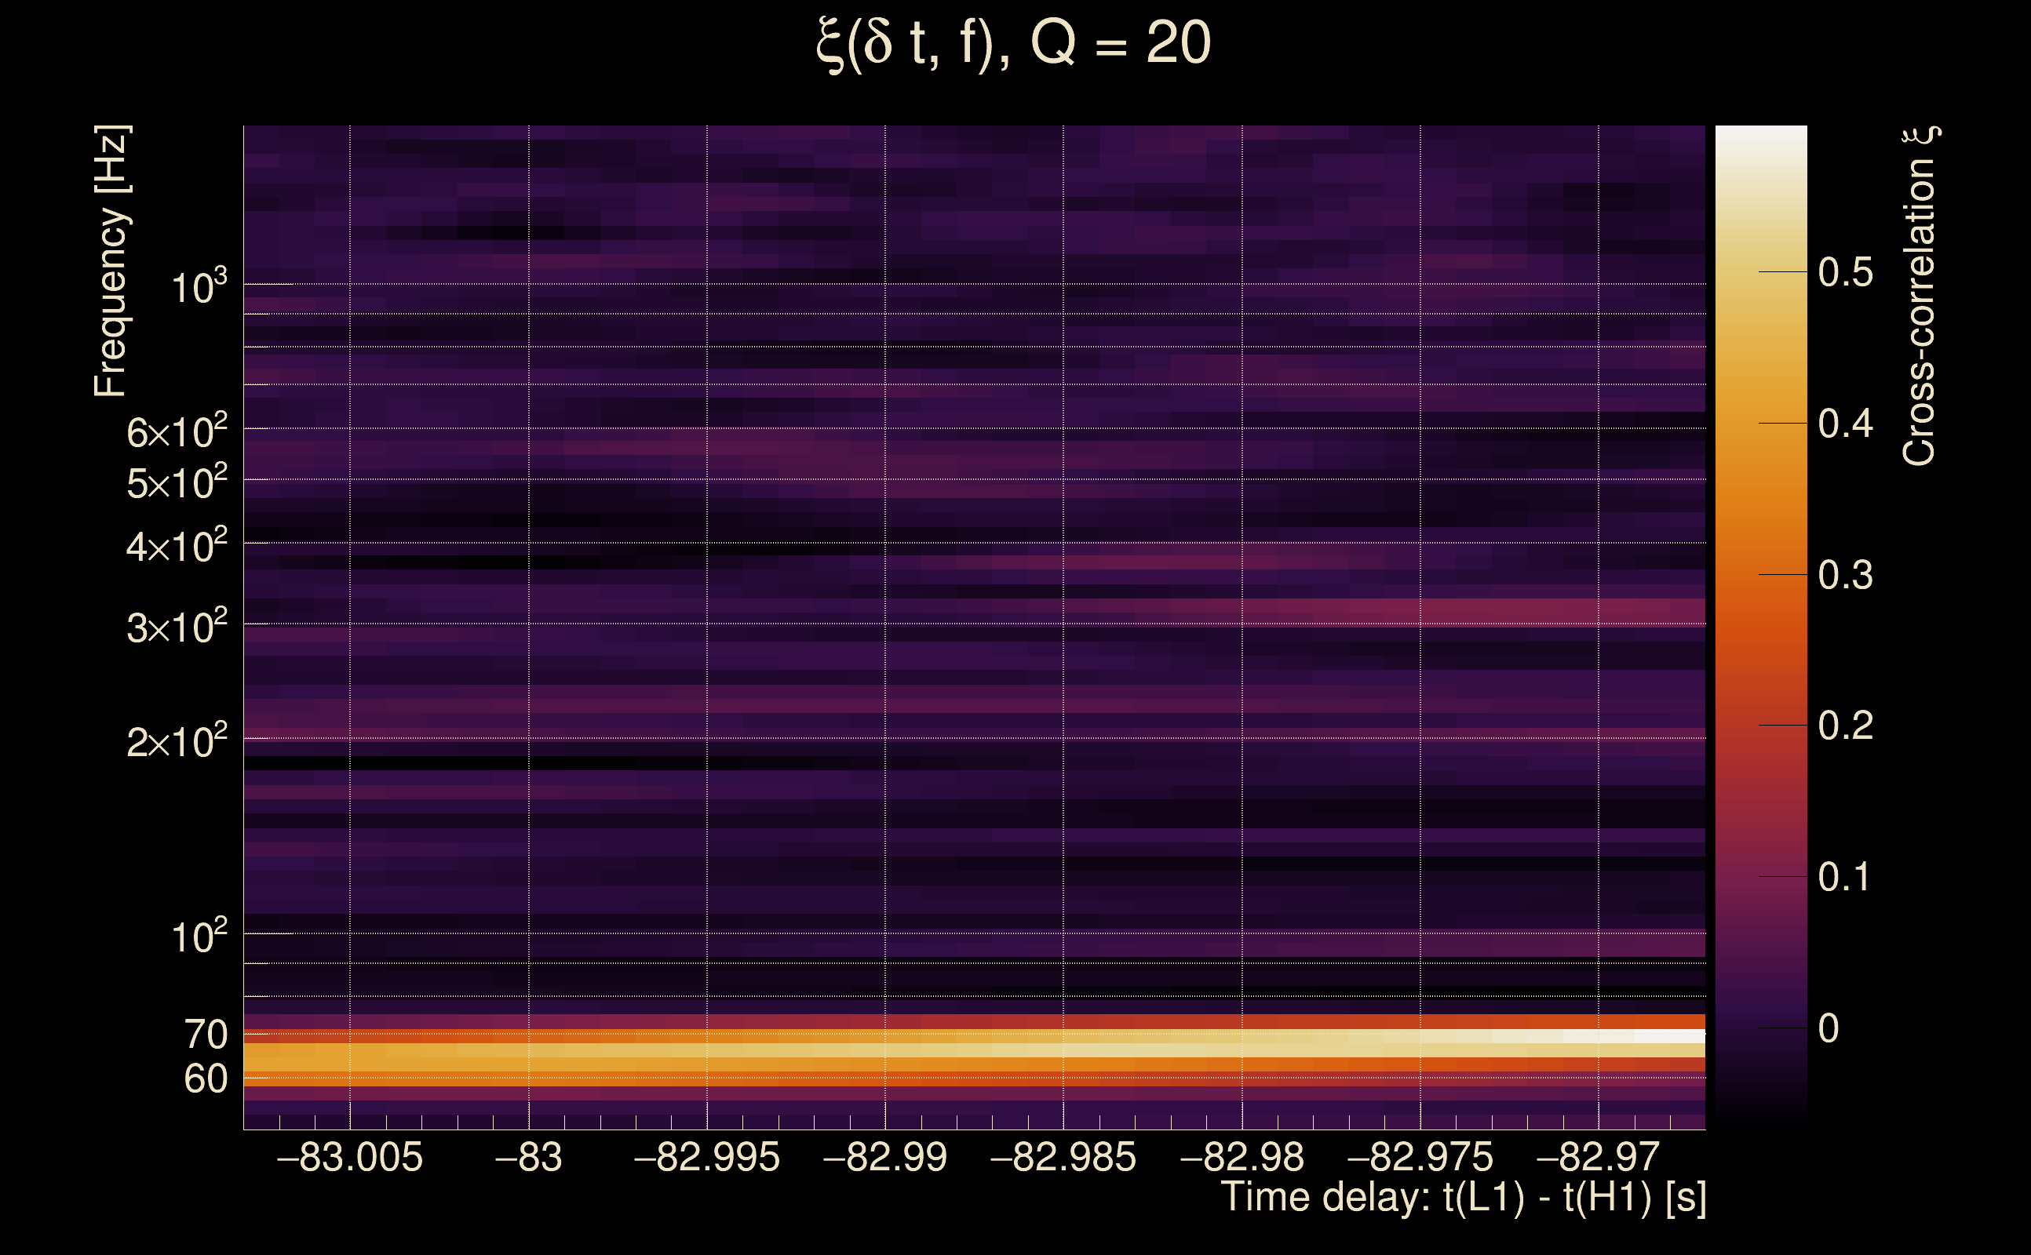2031x1255 pixels.
Task: Click the 0.1 tick label on the colorbar
Action: point(1845,878)
